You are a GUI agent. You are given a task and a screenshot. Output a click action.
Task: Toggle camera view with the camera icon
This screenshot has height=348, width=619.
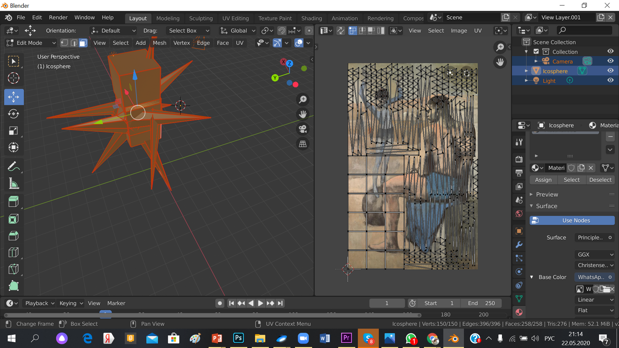tap(303, 129)
